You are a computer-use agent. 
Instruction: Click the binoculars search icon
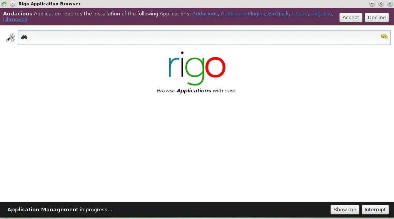tap(24, 37)
